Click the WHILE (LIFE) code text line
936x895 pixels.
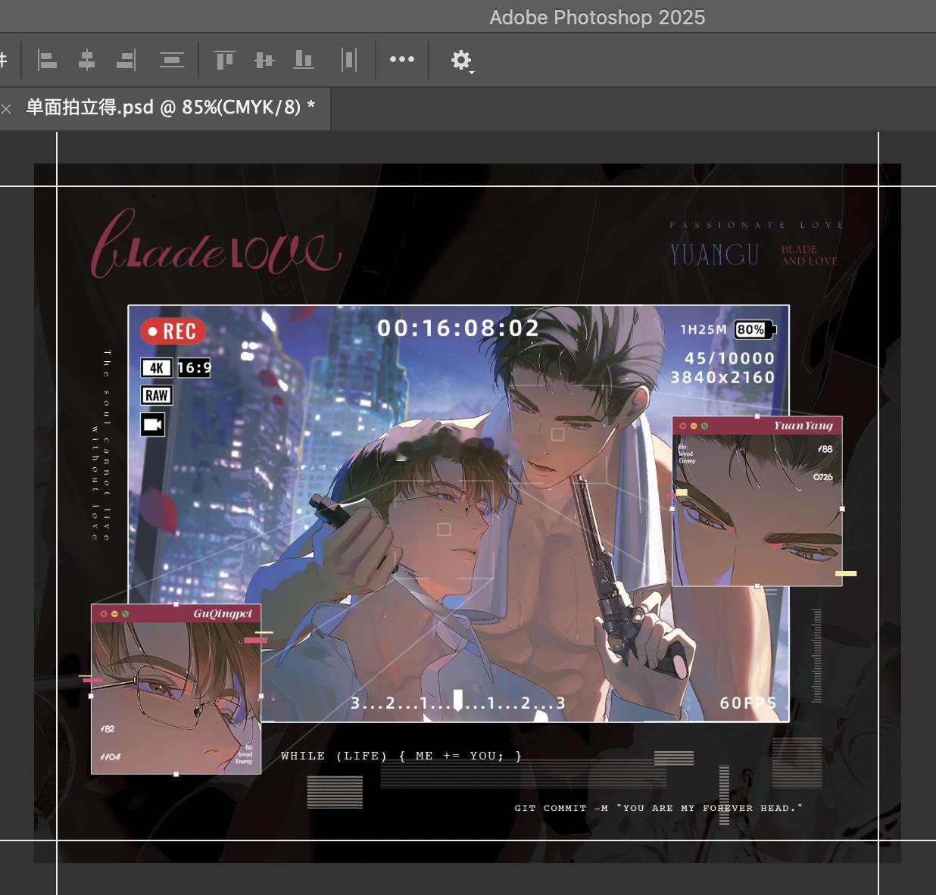coord(401,756)
